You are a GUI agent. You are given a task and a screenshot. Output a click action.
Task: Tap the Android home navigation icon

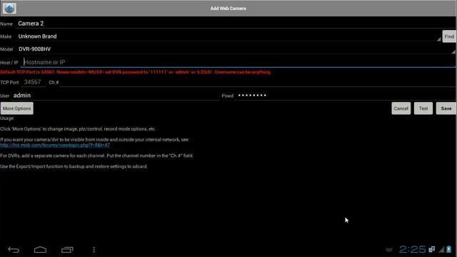pyautogui.click(x=40, y=250)
